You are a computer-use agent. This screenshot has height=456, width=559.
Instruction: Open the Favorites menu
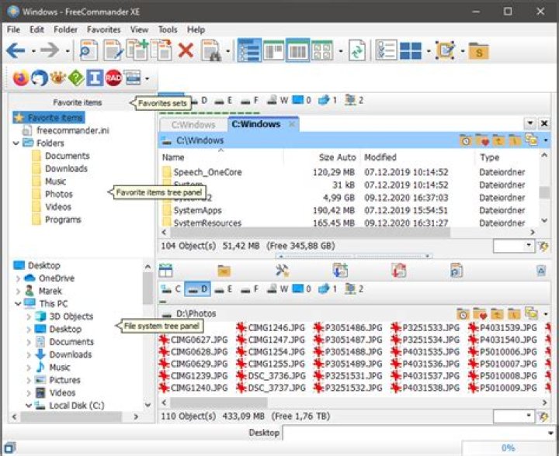click(104, 29)
